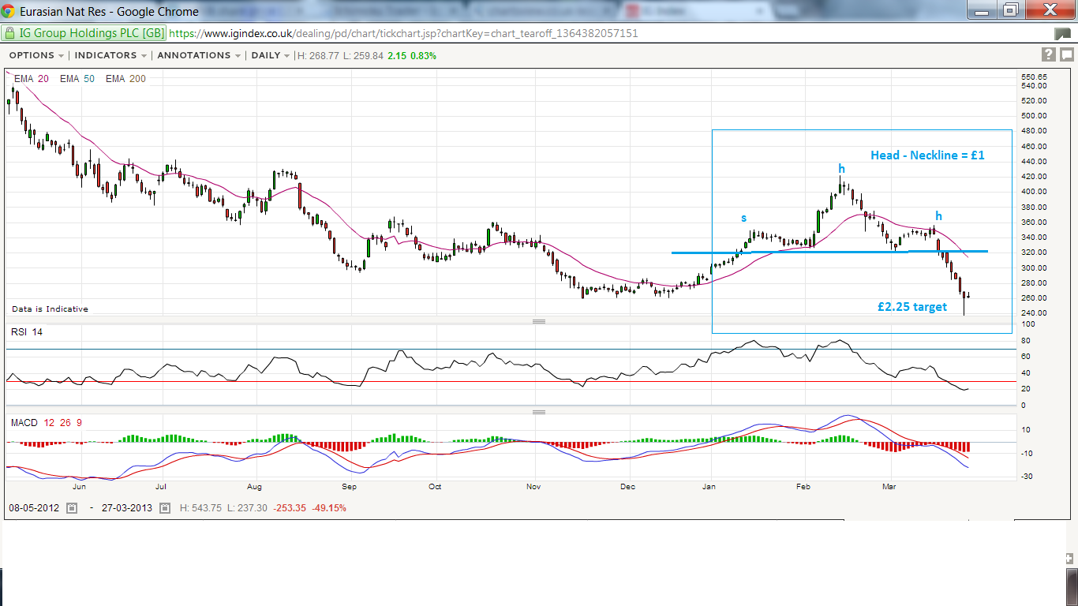Restore down the Chrome window
Viewport: 1078px width, 606px height.
1011,9
